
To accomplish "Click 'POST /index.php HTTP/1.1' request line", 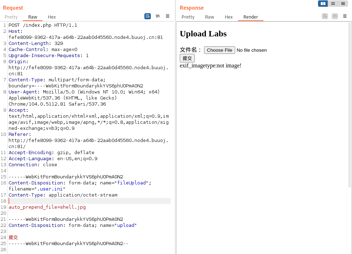I will pos(43,25).
